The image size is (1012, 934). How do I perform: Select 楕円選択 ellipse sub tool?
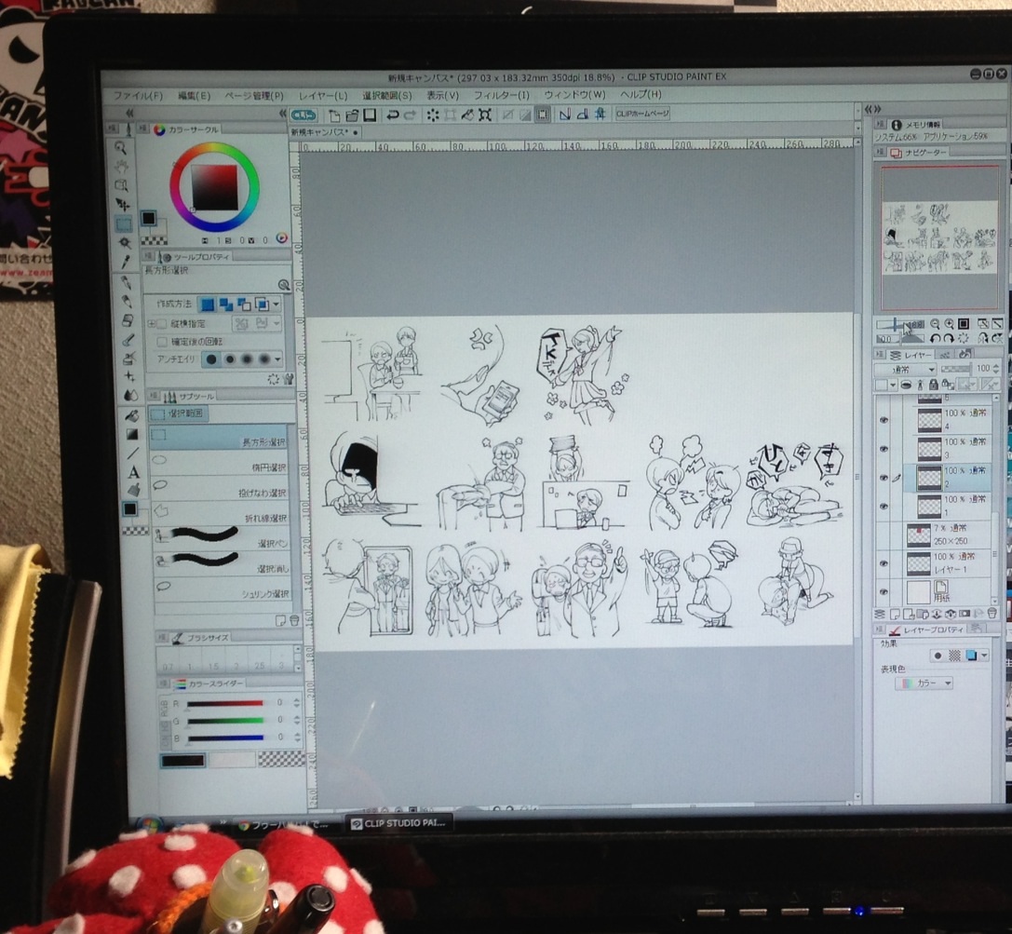tap(220, 464)
